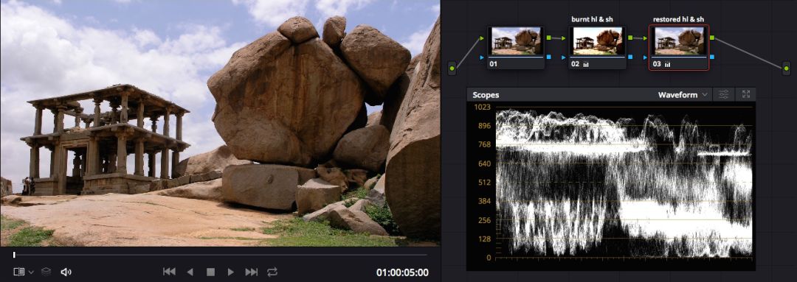The image size is (797, 282).
Task: Click the blue key input triangle of node 03
Action: coord(646,58)
